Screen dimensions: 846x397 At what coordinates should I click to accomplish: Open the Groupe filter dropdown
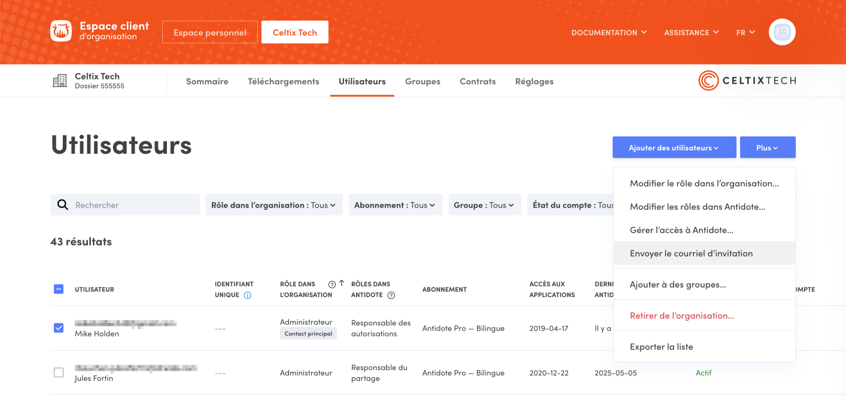(483, 205)
